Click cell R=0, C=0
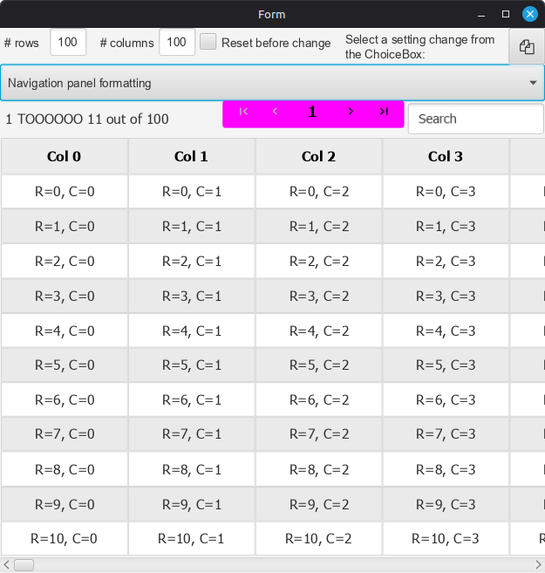Image resolution: width=545 pixels, height=573 pixels. [65, 192]
